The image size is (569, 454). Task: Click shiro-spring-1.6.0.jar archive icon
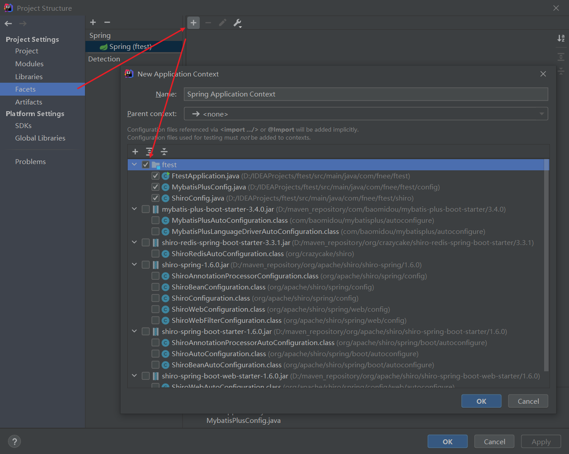click(x=156, y=265)
